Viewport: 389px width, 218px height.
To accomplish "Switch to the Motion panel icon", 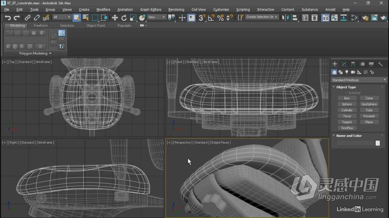I will [362, 64].
